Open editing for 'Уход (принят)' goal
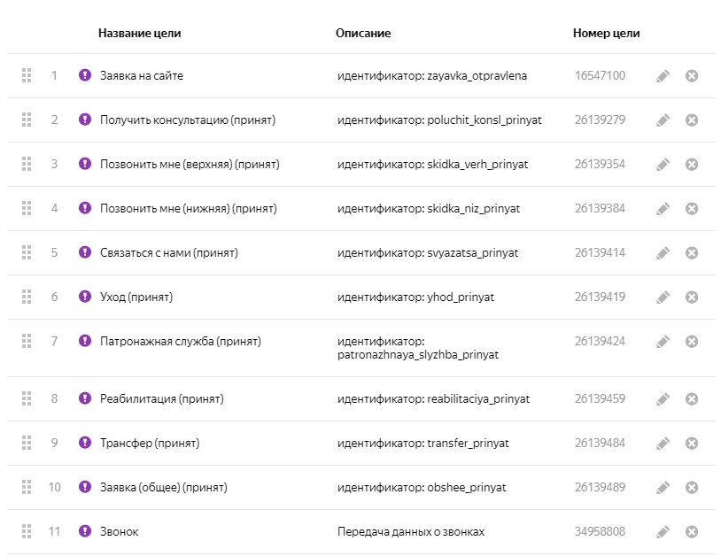The image size is (721, 556). pyautogui.click(x=663, y=297)
